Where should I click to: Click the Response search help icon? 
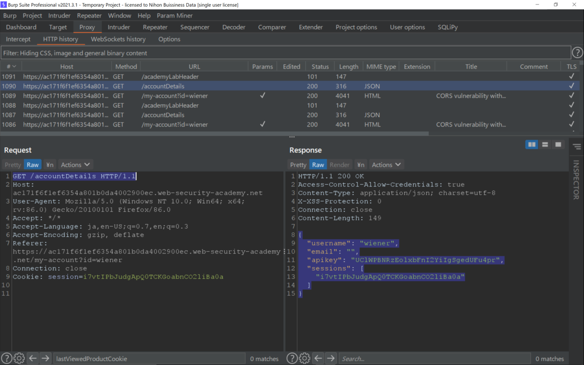click(292, 358)
